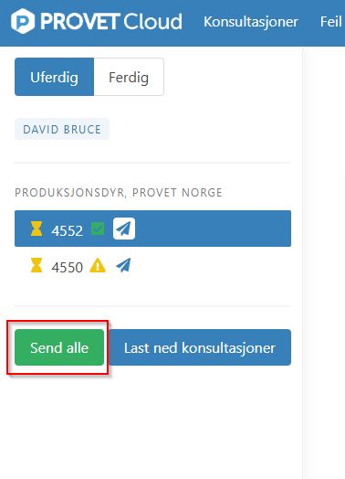
Task: Send consultation 4550 via paper plane icon
Action: coord(123,265)
